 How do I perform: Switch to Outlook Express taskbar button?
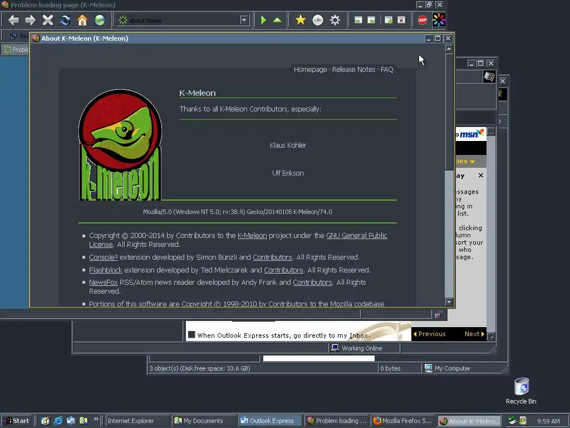tap(270, 421)
